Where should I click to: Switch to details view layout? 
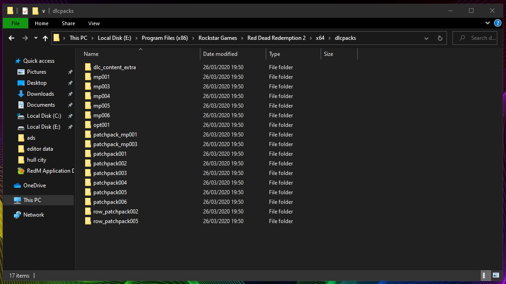coord(485,275)
